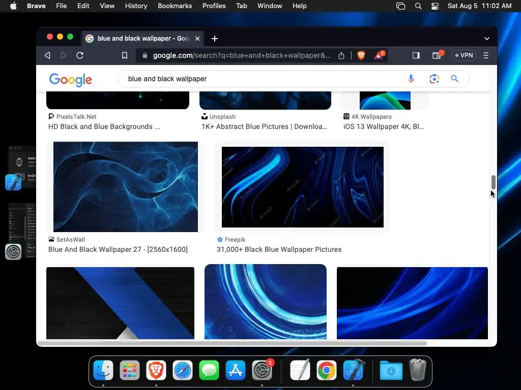Bookmark this page with the bookmark icon
521x390 pixels.
click(125, 55)
